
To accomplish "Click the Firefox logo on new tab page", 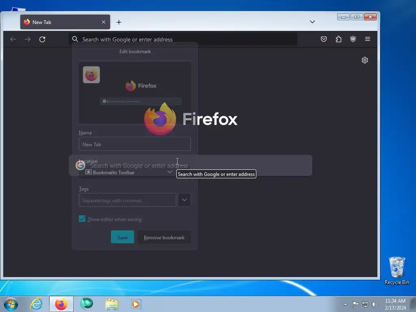I will coord(191,119).
